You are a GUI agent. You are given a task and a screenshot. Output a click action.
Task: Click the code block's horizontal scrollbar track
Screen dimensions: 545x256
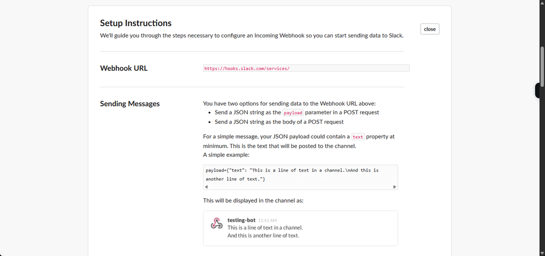coord(300,187)
